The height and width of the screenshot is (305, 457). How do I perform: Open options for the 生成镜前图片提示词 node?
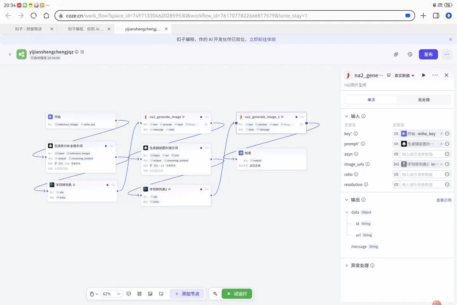click(x=206, y=148)
